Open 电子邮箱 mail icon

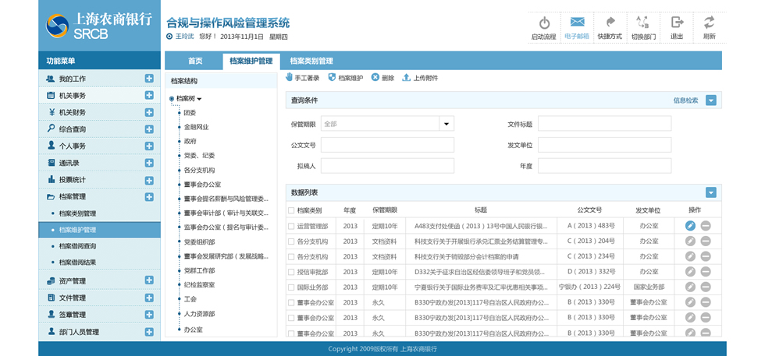pos(577,23)
